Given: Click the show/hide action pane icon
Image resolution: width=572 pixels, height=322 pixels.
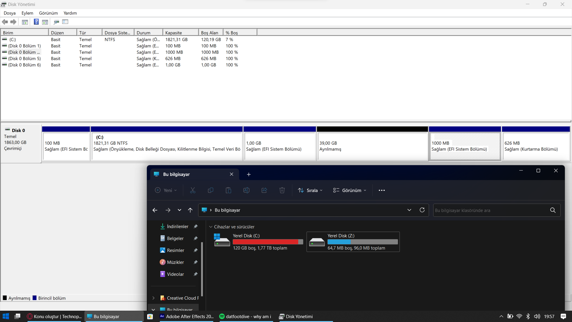Looking at the screenshot, I should pyautogui.click(x=45, y=22).
